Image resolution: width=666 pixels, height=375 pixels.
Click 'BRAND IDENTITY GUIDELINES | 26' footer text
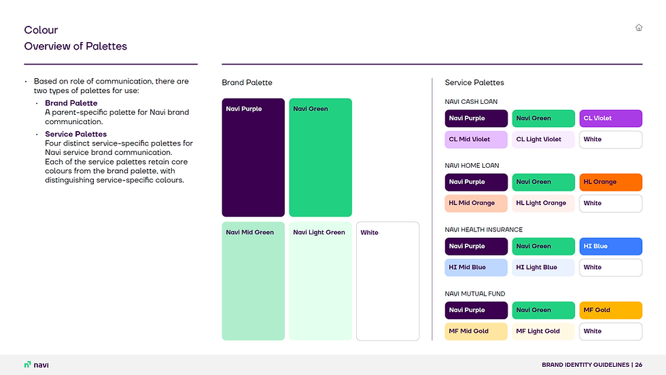592,365
